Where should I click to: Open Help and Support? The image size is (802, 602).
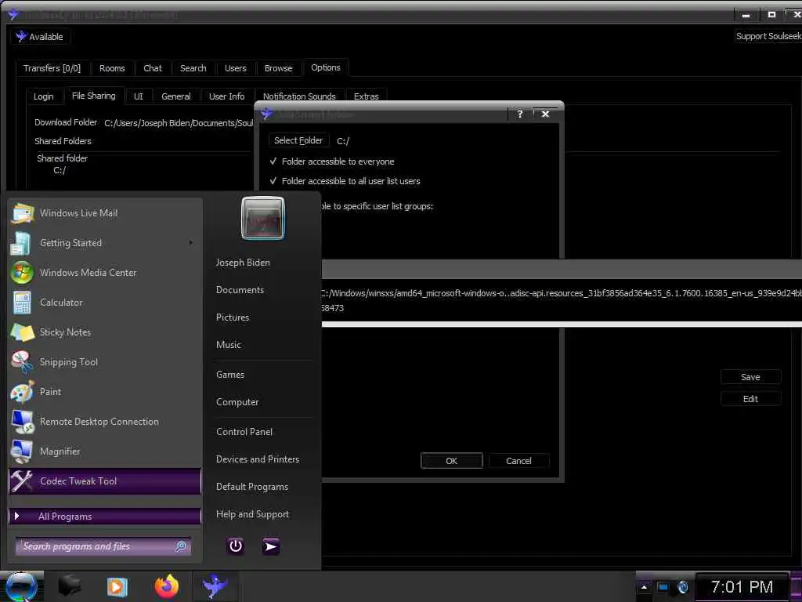[253, 514]
